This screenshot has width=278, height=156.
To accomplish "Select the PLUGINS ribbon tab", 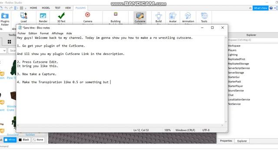I will [x=80, y=8].
